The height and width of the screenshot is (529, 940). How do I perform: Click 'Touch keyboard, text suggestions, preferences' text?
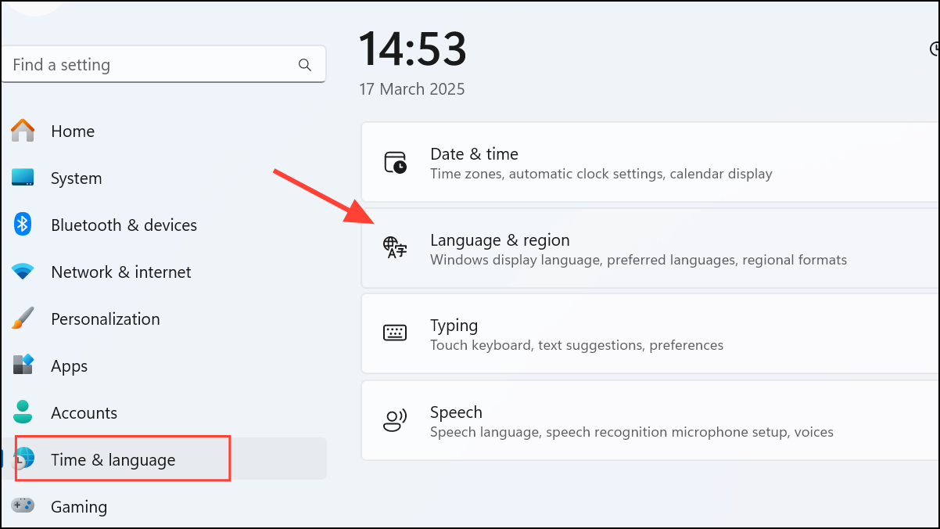576,345
